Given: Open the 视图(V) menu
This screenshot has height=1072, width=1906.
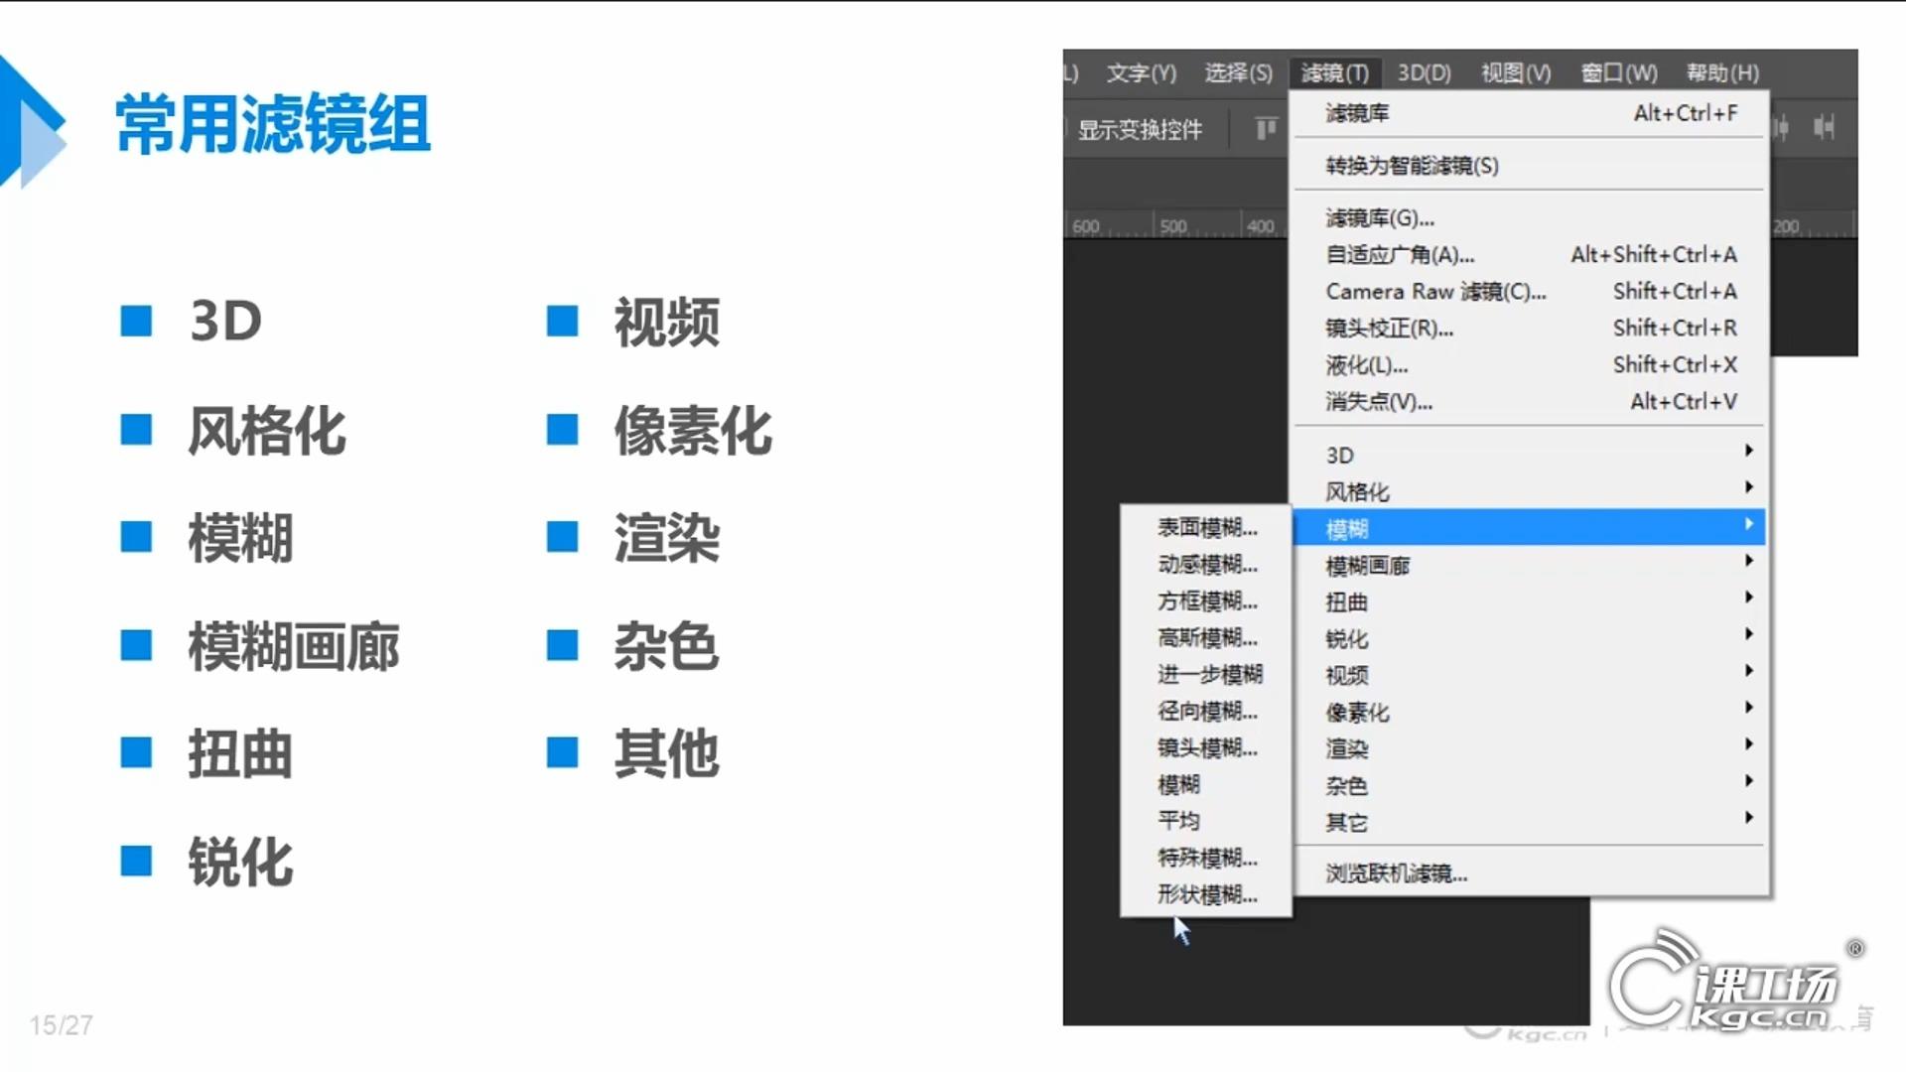Looking at the screenshot, I should pos(1515,72).
